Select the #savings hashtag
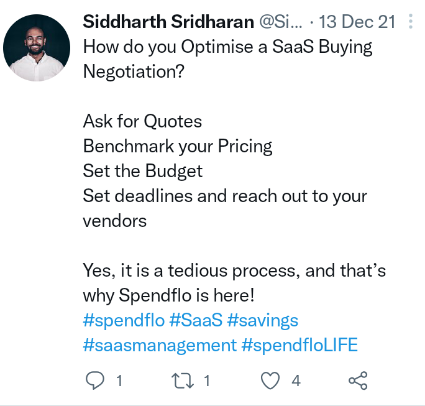 coord(263,321)
